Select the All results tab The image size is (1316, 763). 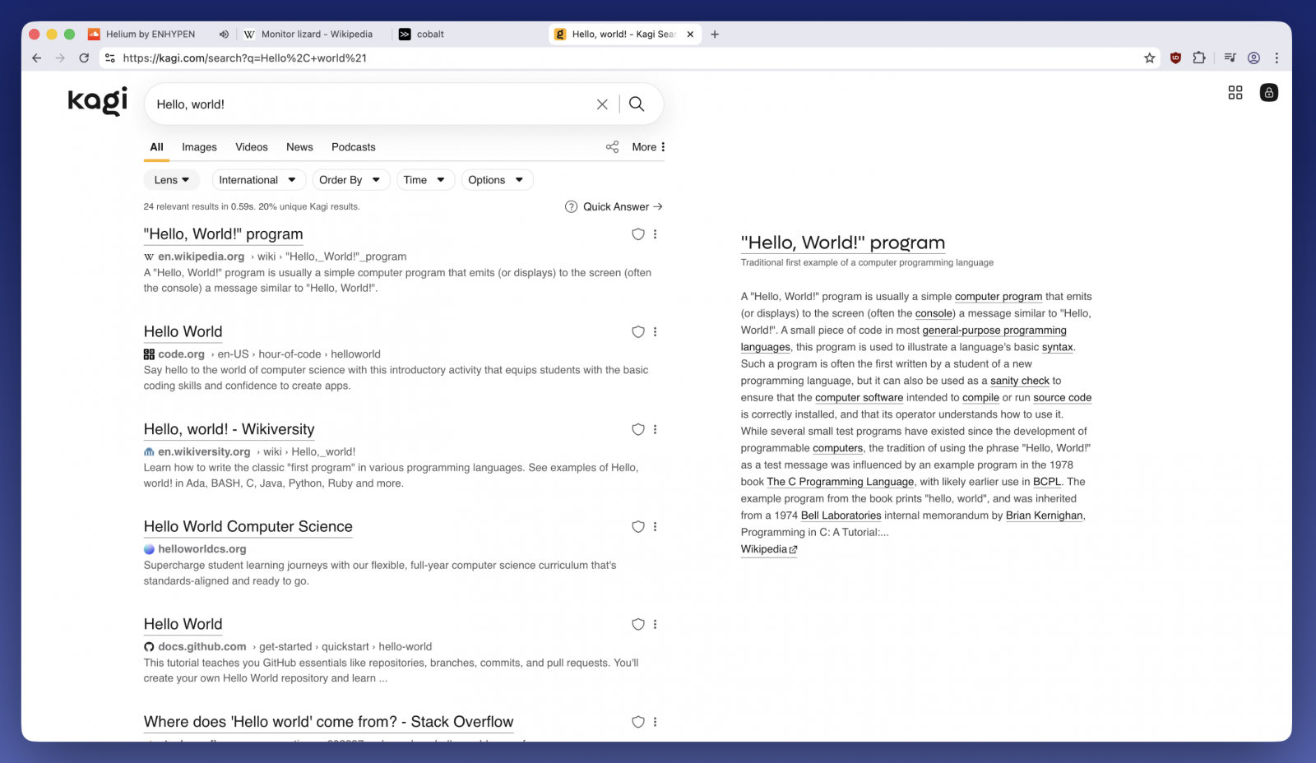tap(156, 147)
